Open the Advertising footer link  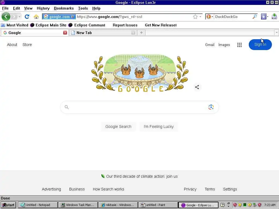click(51, 189)
